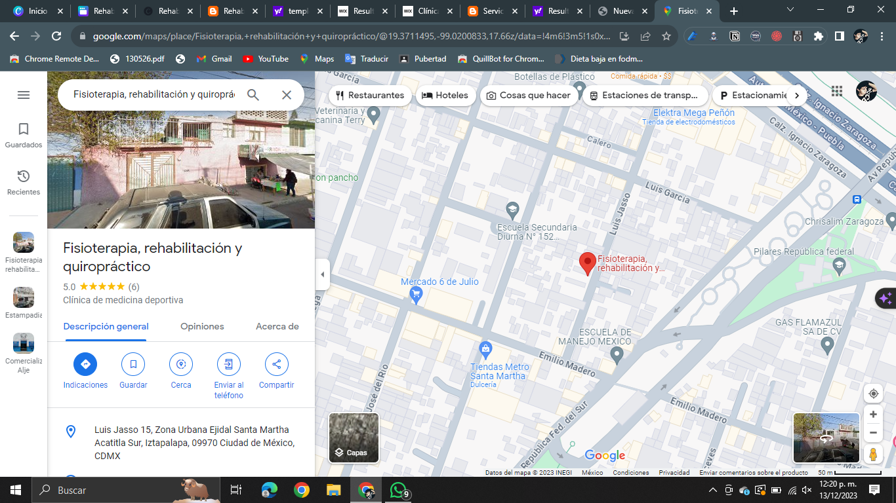
Task: Expand more category chips with right chevron
Action: (x=797, y=96)
